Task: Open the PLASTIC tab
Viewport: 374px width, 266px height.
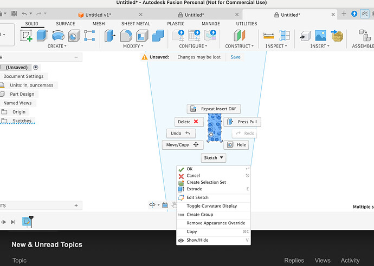Action: point(176,24)
